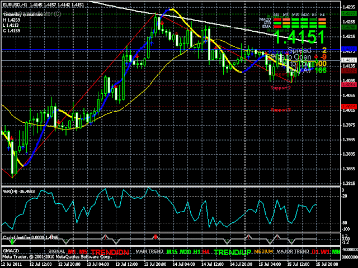Click the Spread value 2

(x=324, y=50)
